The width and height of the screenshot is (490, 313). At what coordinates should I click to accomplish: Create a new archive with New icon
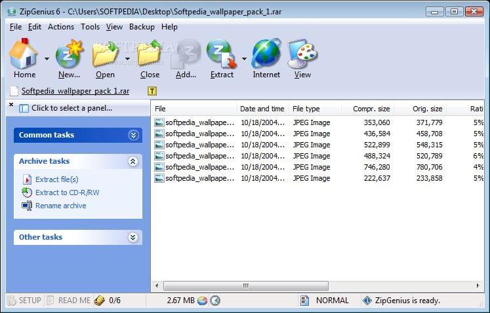70,54
